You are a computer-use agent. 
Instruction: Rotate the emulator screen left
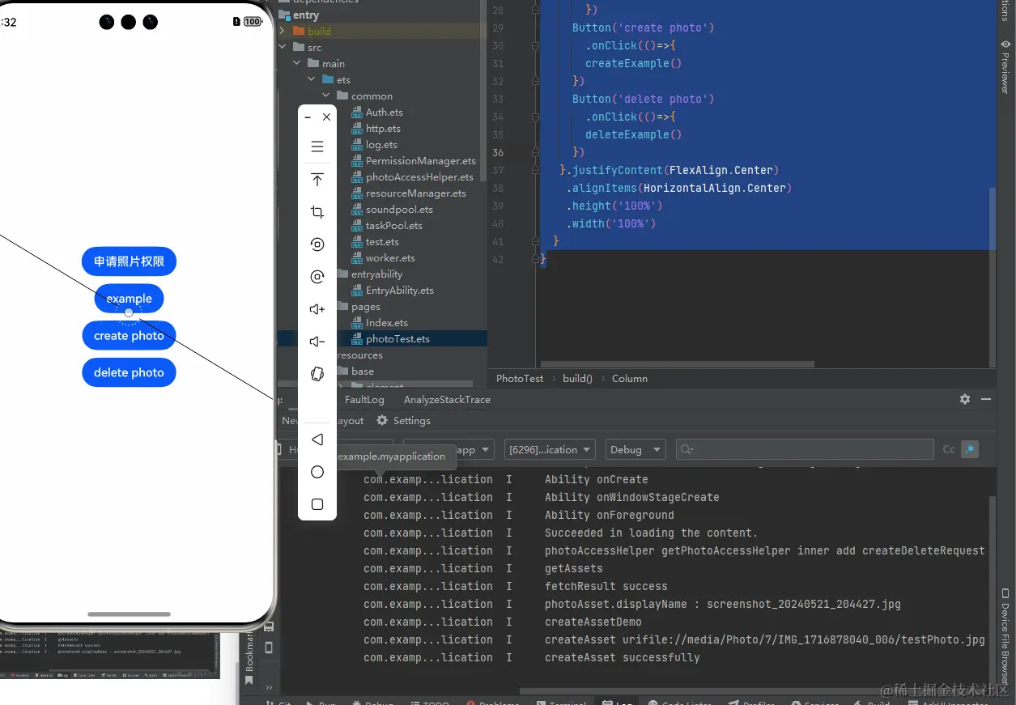(x=317, y=244)
